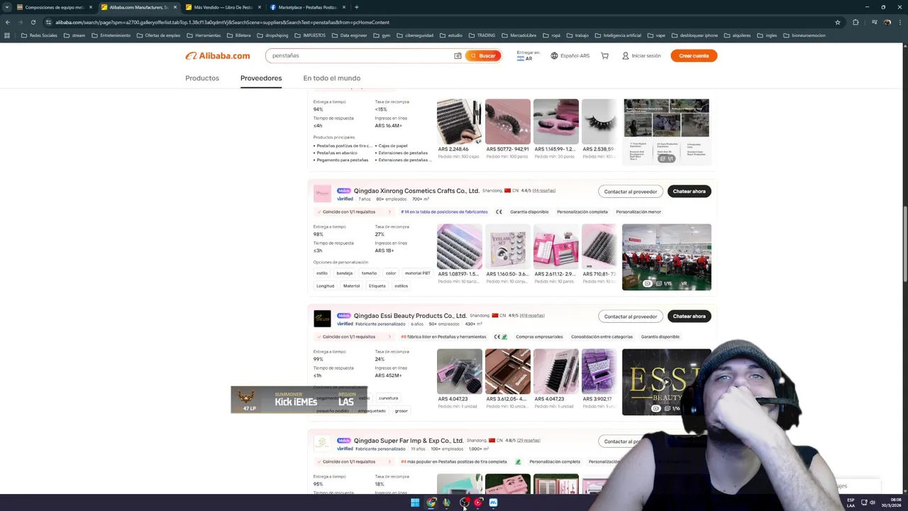Switch to the Productos tab
908x511 pixels.
(202, 78)
